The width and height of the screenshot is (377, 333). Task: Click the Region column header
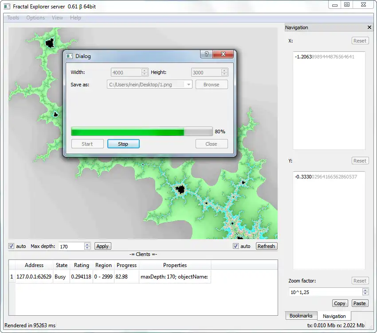[103, 265]
